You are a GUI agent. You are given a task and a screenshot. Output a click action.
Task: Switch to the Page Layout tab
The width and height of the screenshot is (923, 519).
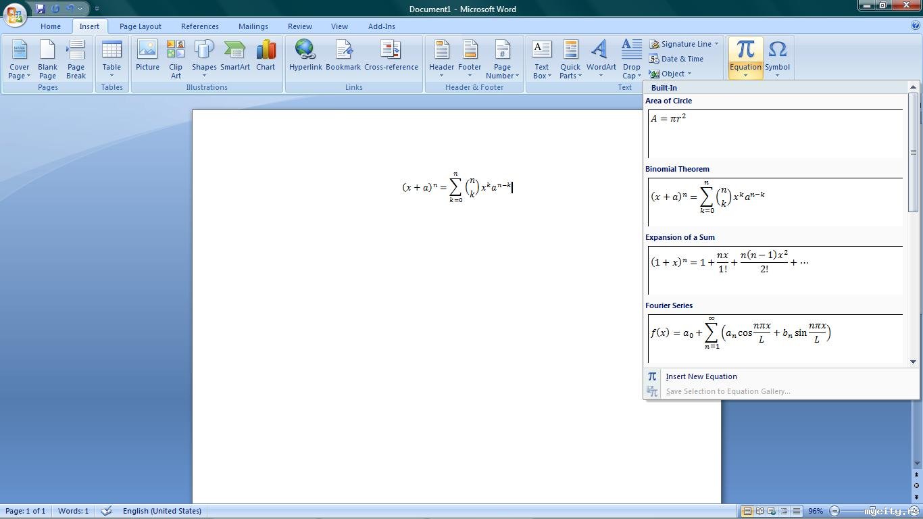(140, 26)
